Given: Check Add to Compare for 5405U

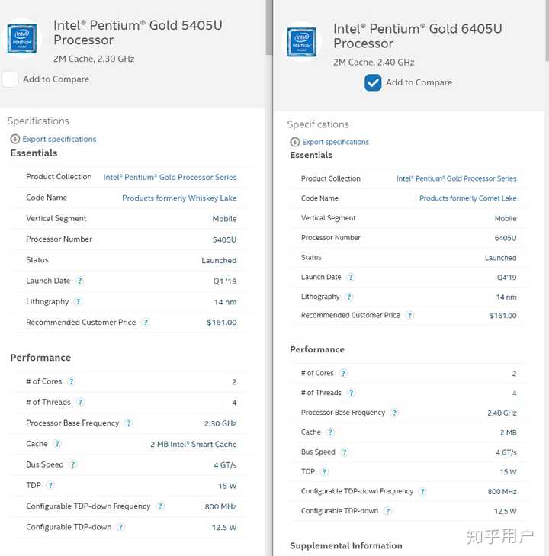Looking at the screenshot, I should click(x=11, y=79).
